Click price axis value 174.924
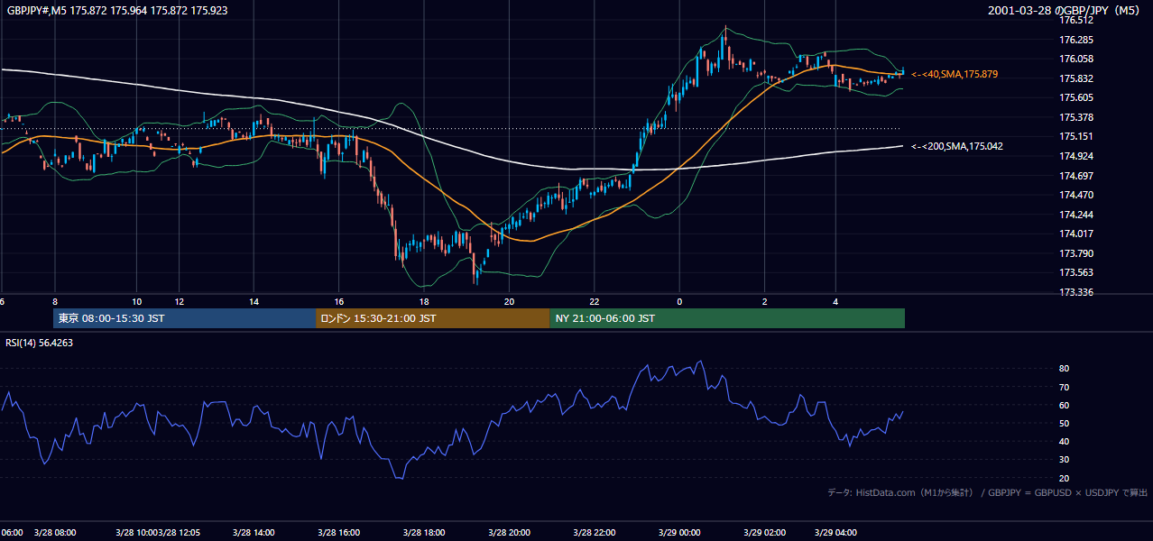This screenshot has width=1153, height=541. [1075, 156]
